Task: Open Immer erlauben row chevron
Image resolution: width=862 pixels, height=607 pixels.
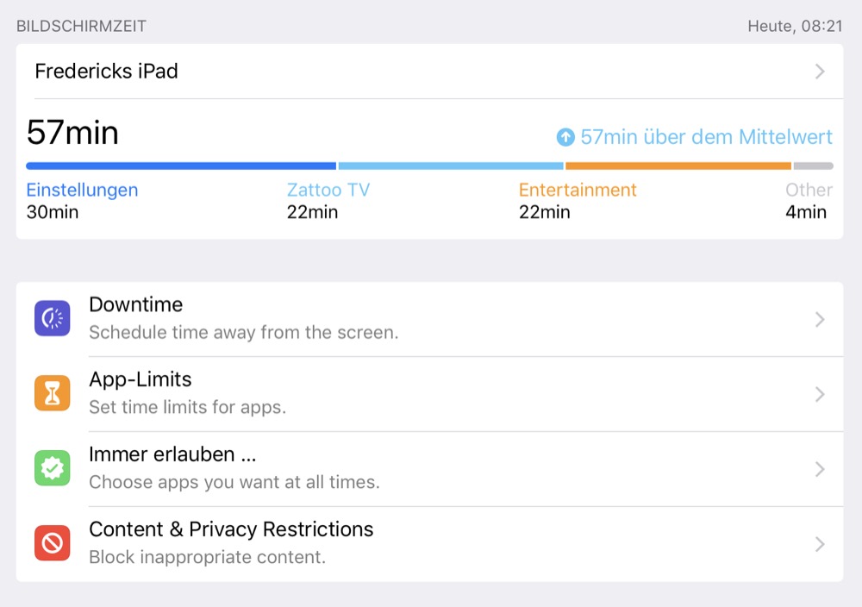Action: pos(820,470)
